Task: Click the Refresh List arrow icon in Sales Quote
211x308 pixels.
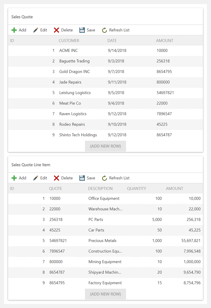Action: pyautogui.click(x=104, y=30)
